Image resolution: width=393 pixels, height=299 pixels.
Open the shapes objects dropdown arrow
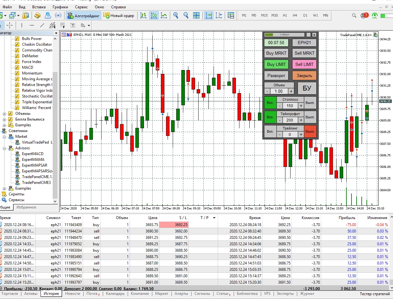[x=89, y=25]
